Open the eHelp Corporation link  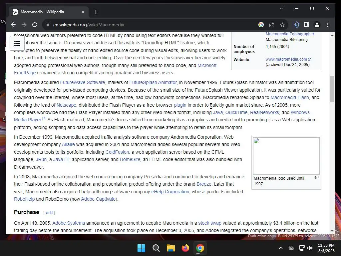point(170,192)
